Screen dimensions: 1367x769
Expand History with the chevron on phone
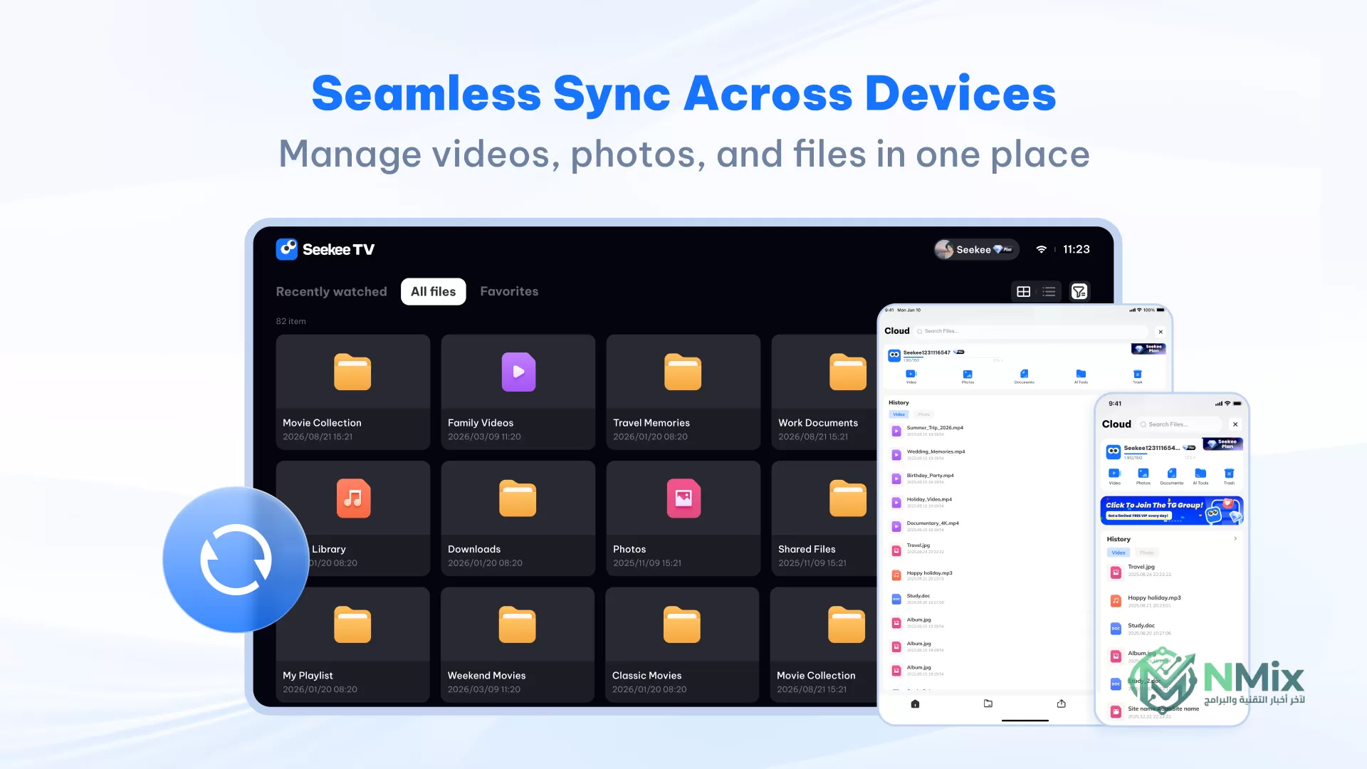1235,539
